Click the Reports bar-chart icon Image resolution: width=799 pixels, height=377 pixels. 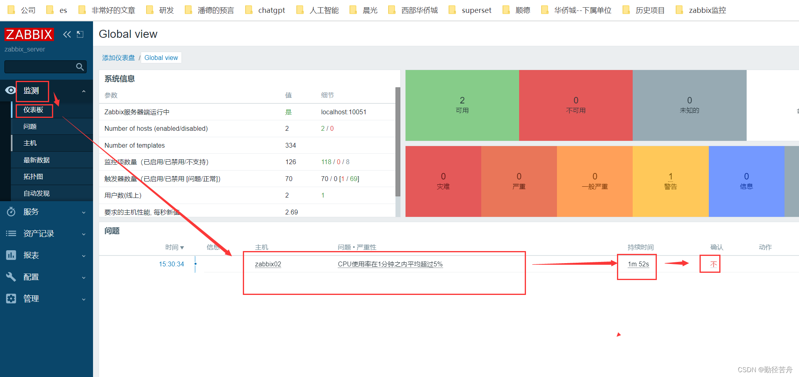point(11,255)
